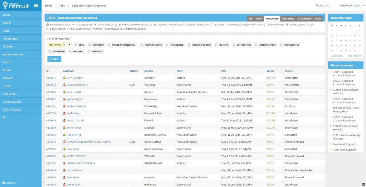Image resolution: width=366 pixels, height=187 pixels.
Task: Click the search magnifier icon
Action: (x=317, y=5)
